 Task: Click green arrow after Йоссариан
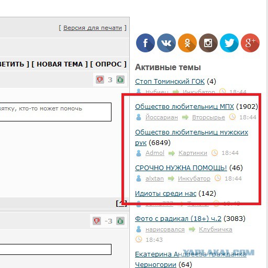[x=185, y=117]
